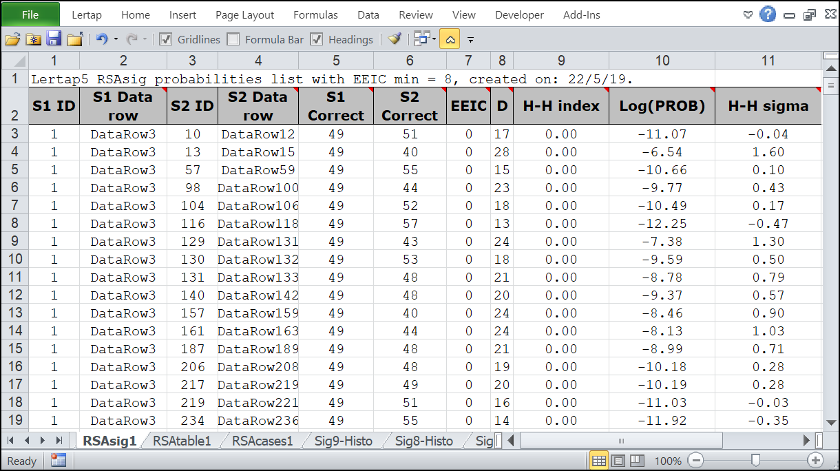Enable the Formula Bar checkbox
Image resolution: width=840 pixels, height=471 pixels.
(x=233, y=39)
